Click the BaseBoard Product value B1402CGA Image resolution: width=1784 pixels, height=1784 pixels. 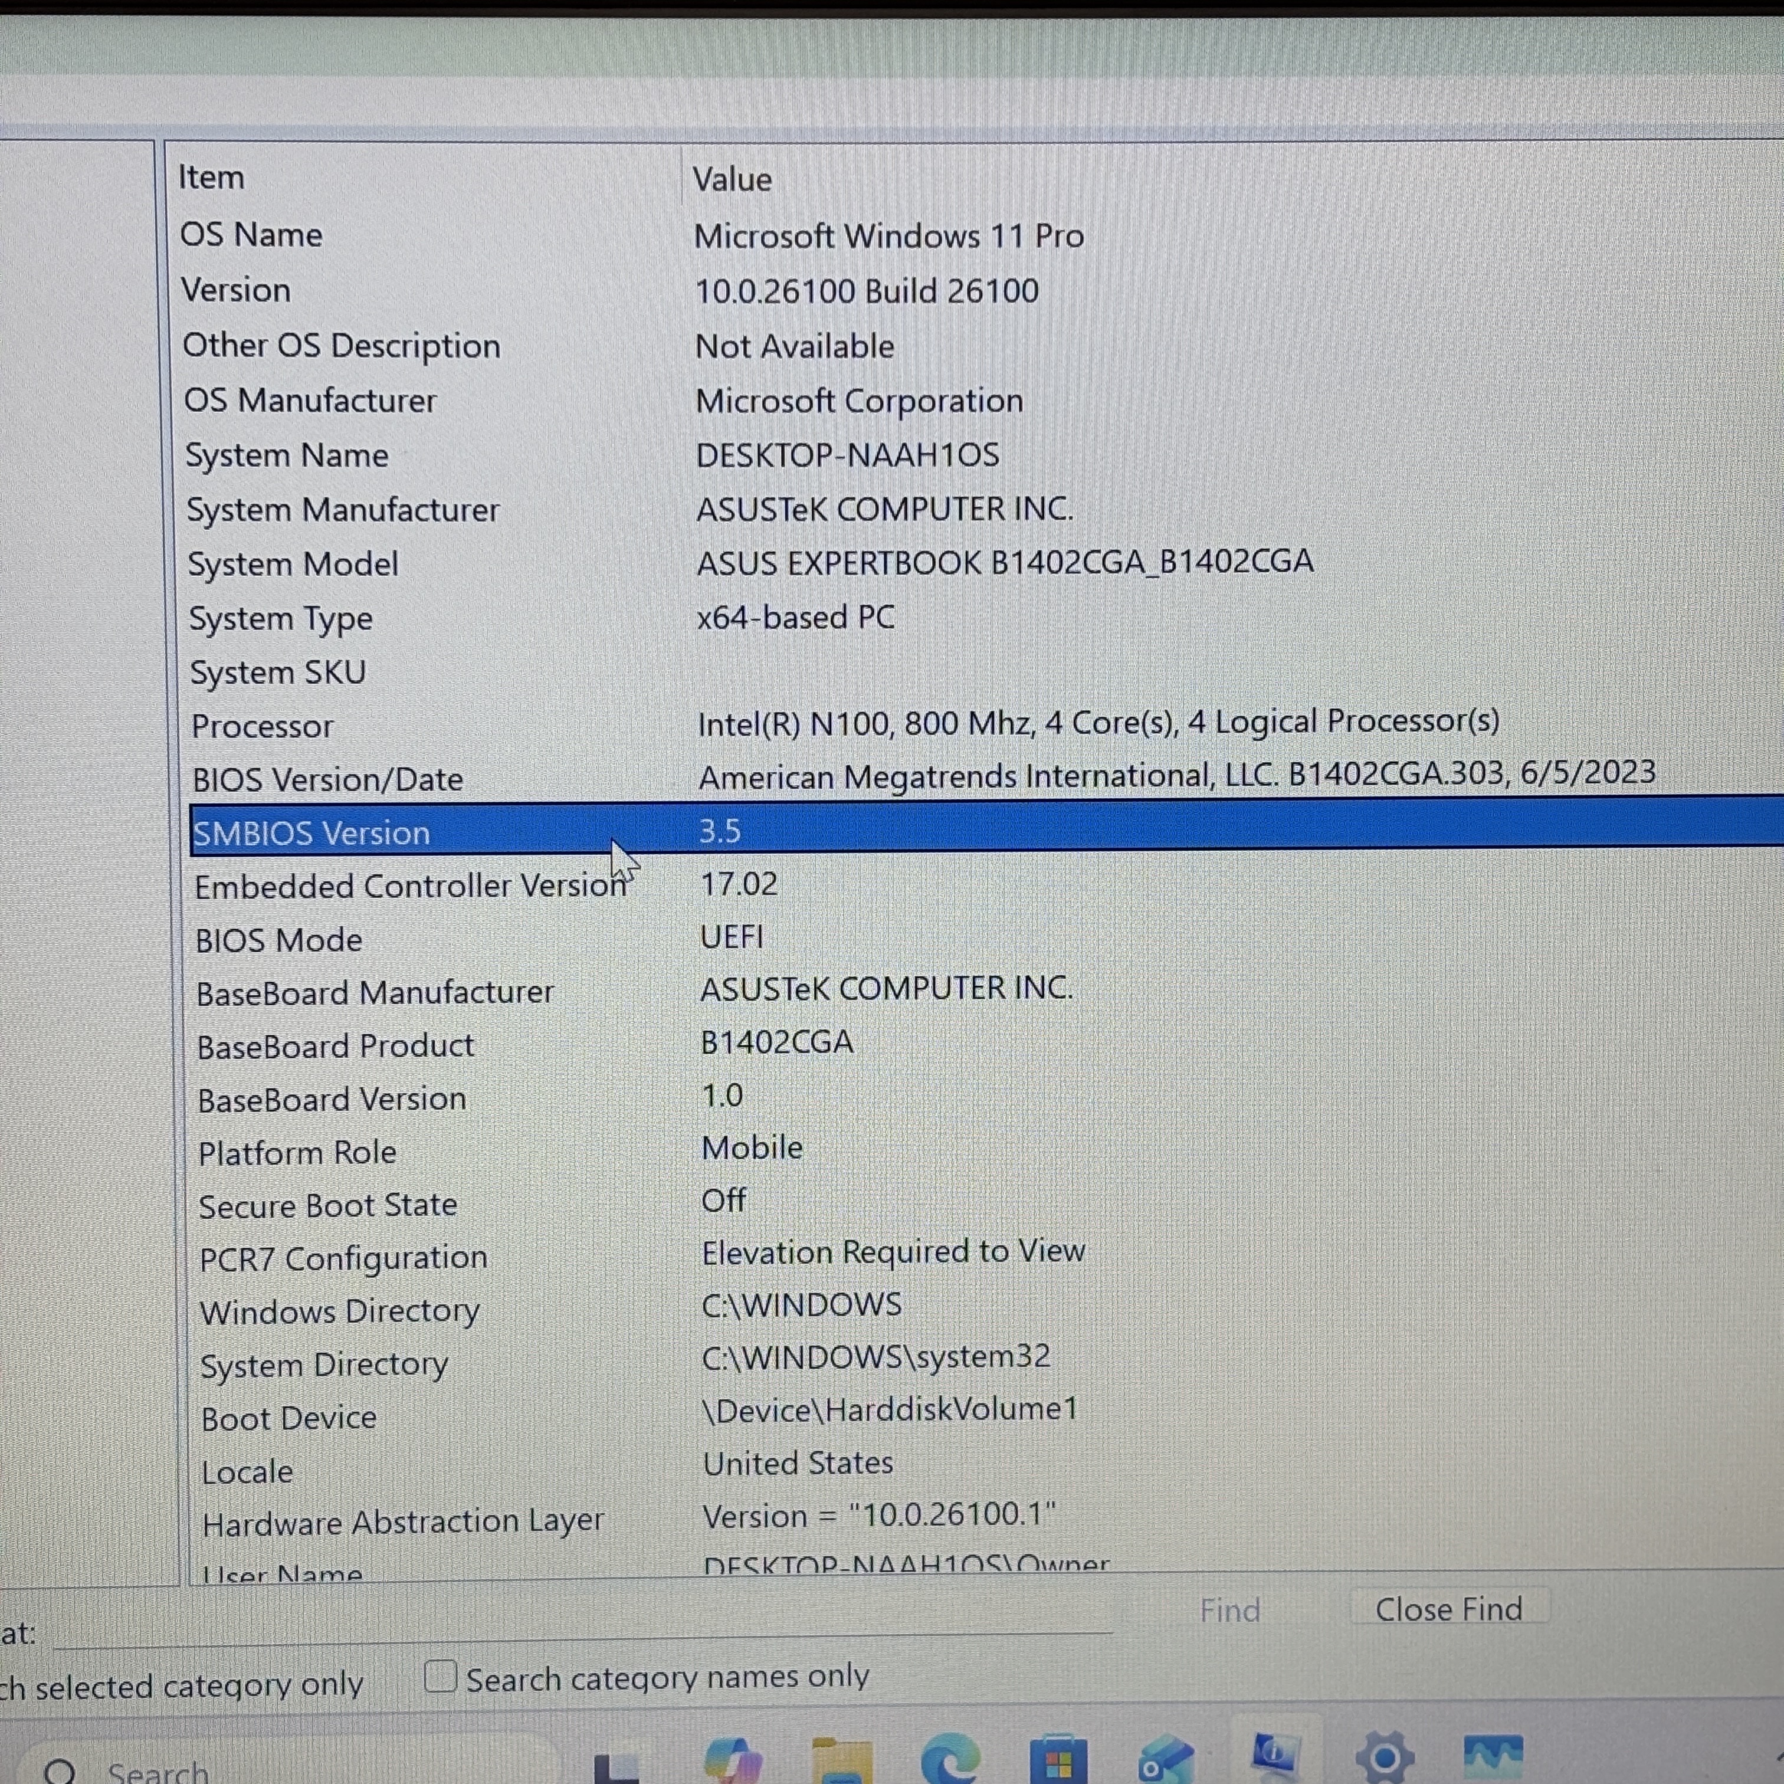[776, 1042]
